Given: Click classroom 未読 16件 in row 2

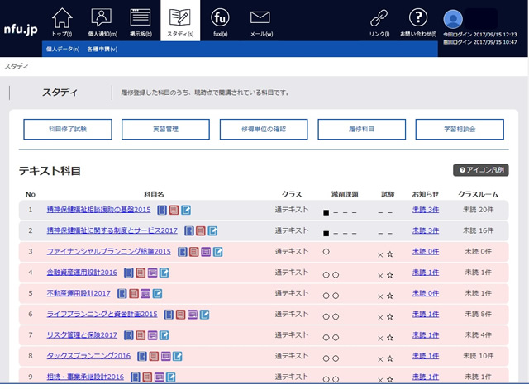Looking at the screenshot, I should point(478,230).
